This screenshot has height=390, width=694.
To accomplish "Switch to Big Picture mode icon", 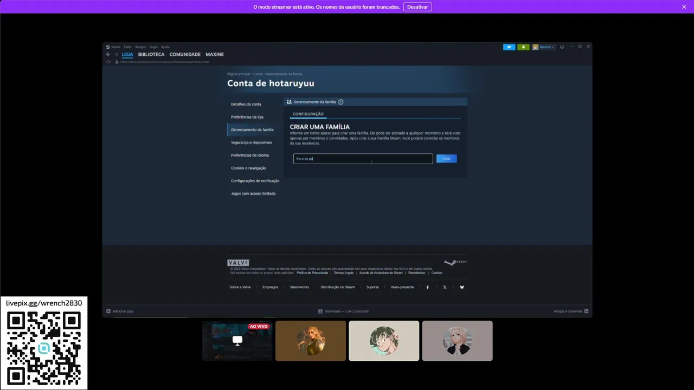I will 562,47.
